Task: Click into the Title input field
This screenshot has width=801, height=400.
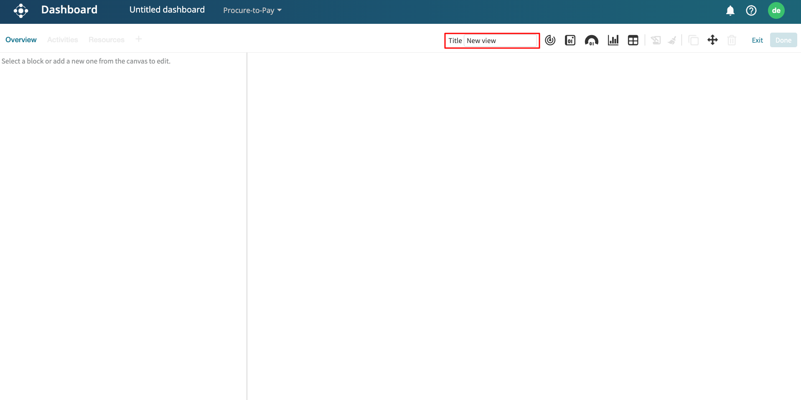Action: click(500, 41)
